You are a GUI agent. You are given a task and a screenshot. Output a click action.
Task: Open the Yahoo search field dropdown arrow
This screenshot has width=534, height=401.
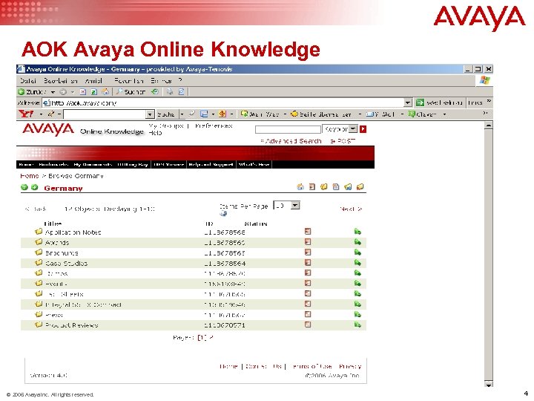click(x=150, y=114)
